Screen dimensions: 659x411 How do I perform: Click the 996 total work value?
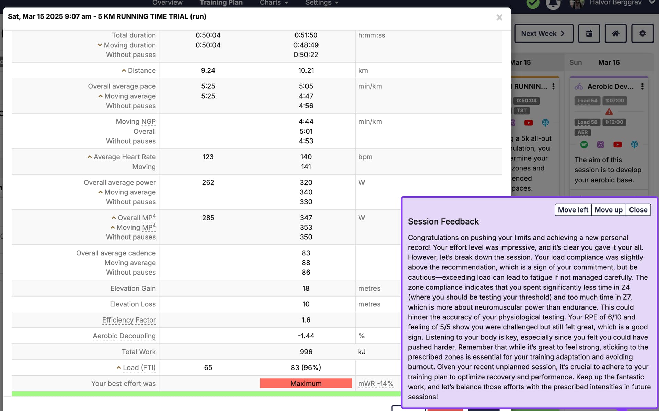coord(306,352)
